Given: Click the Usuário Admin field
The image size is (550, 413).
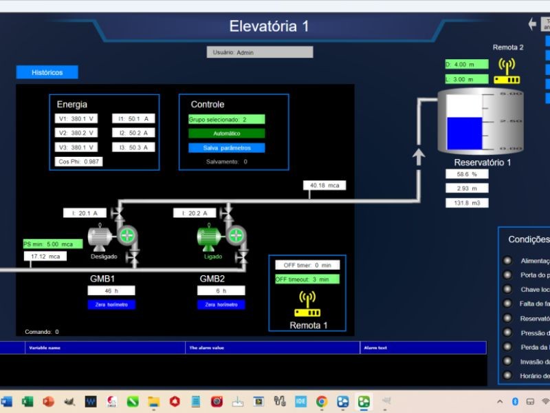Looking at the screenshot, I should [x=259, y=52].
